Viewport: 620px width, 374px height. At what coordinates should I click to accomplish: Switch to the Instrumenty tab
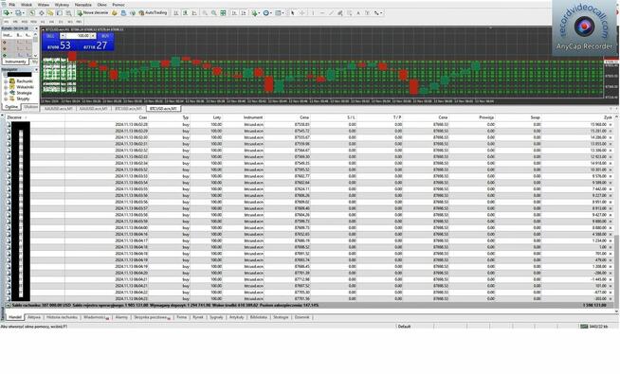(x=15, y=62)
